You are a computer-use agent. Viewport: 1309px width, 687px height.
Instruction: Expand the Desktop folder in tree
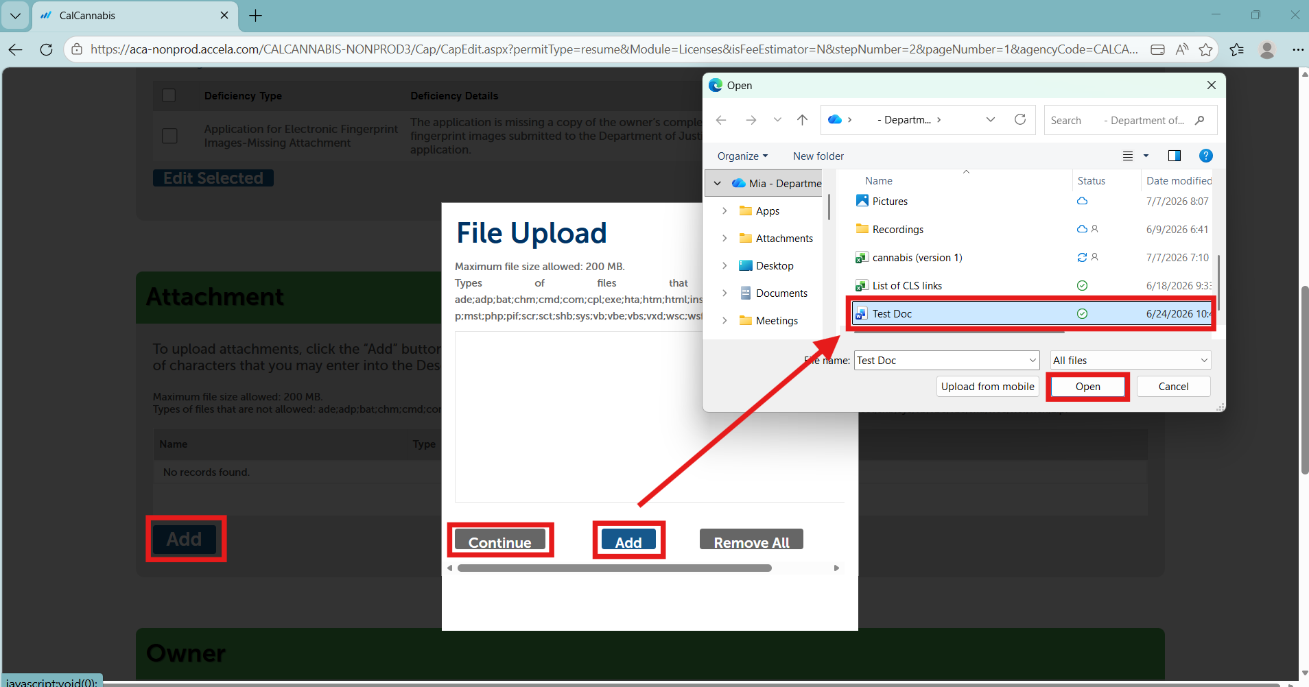pos(724,265)
